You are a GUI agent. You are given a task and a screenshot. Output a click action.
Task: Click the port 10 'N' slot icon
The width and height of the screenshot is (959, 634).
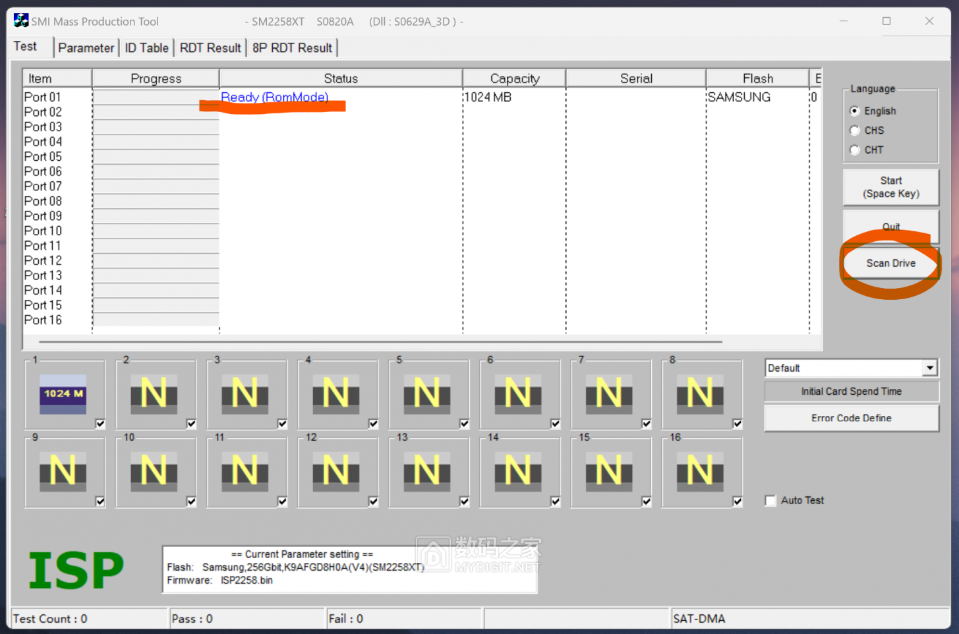(x=154, y=472)
